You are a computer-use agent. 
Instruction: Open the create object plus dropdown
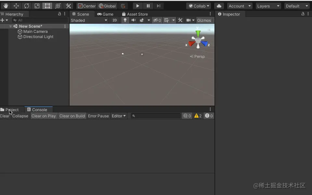(x=4, y=20)
